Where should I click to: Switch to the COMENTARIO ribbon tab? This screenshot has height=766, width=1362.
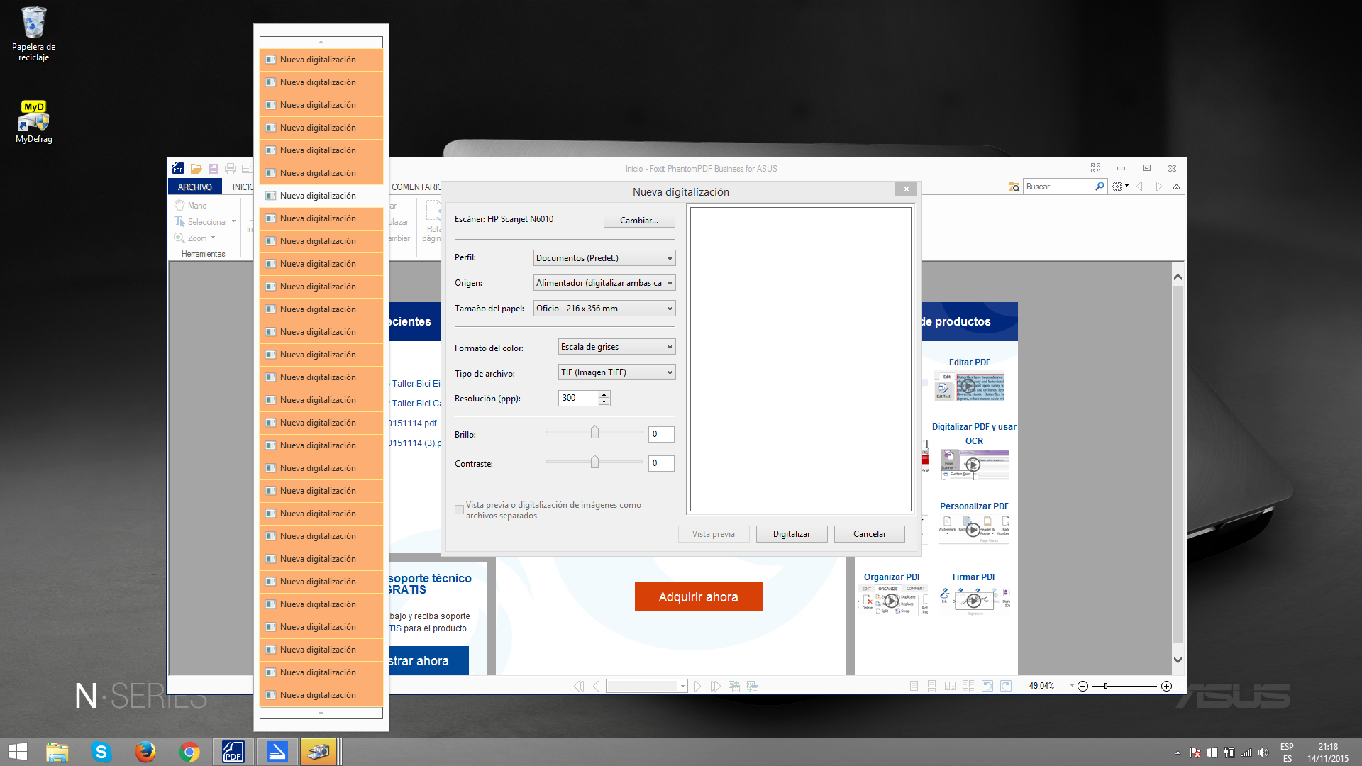click(x=416, y=187)
